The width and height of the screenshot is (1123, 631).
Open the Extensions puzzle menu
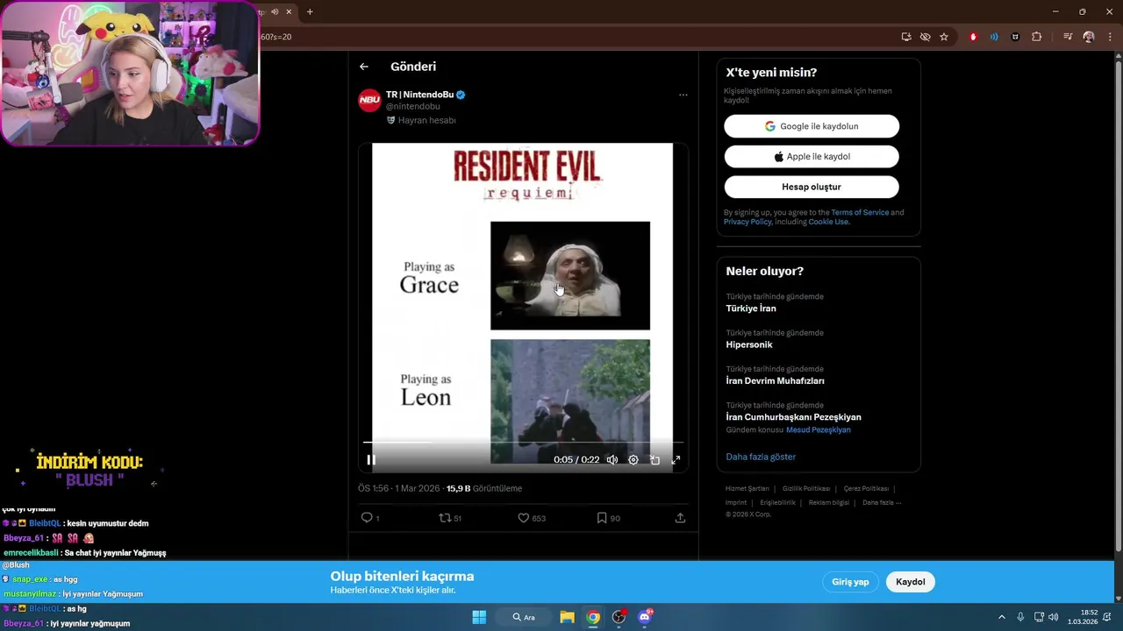[x=1036, y=37]
